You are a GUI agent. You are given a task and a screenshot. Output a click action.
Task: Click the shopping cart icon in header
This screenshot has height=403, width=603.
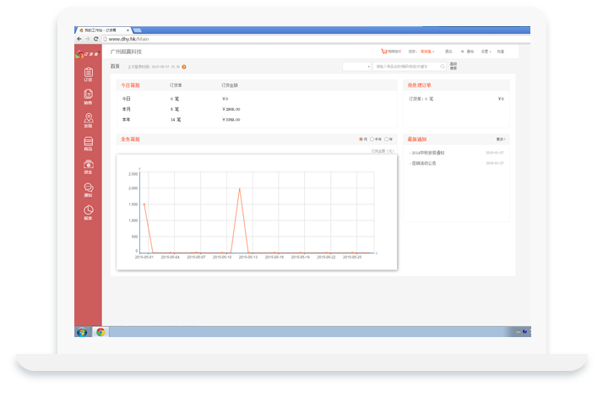pyautogui.click(x=385, y=52)
